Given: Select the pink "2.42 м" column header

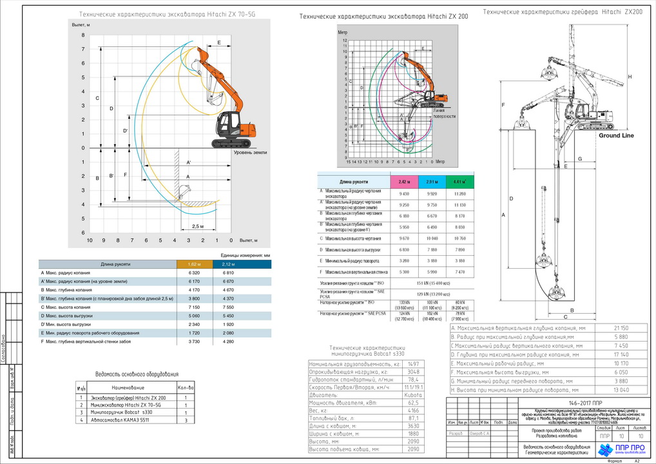Looking at the screenshot, I should tap(404, 182).
